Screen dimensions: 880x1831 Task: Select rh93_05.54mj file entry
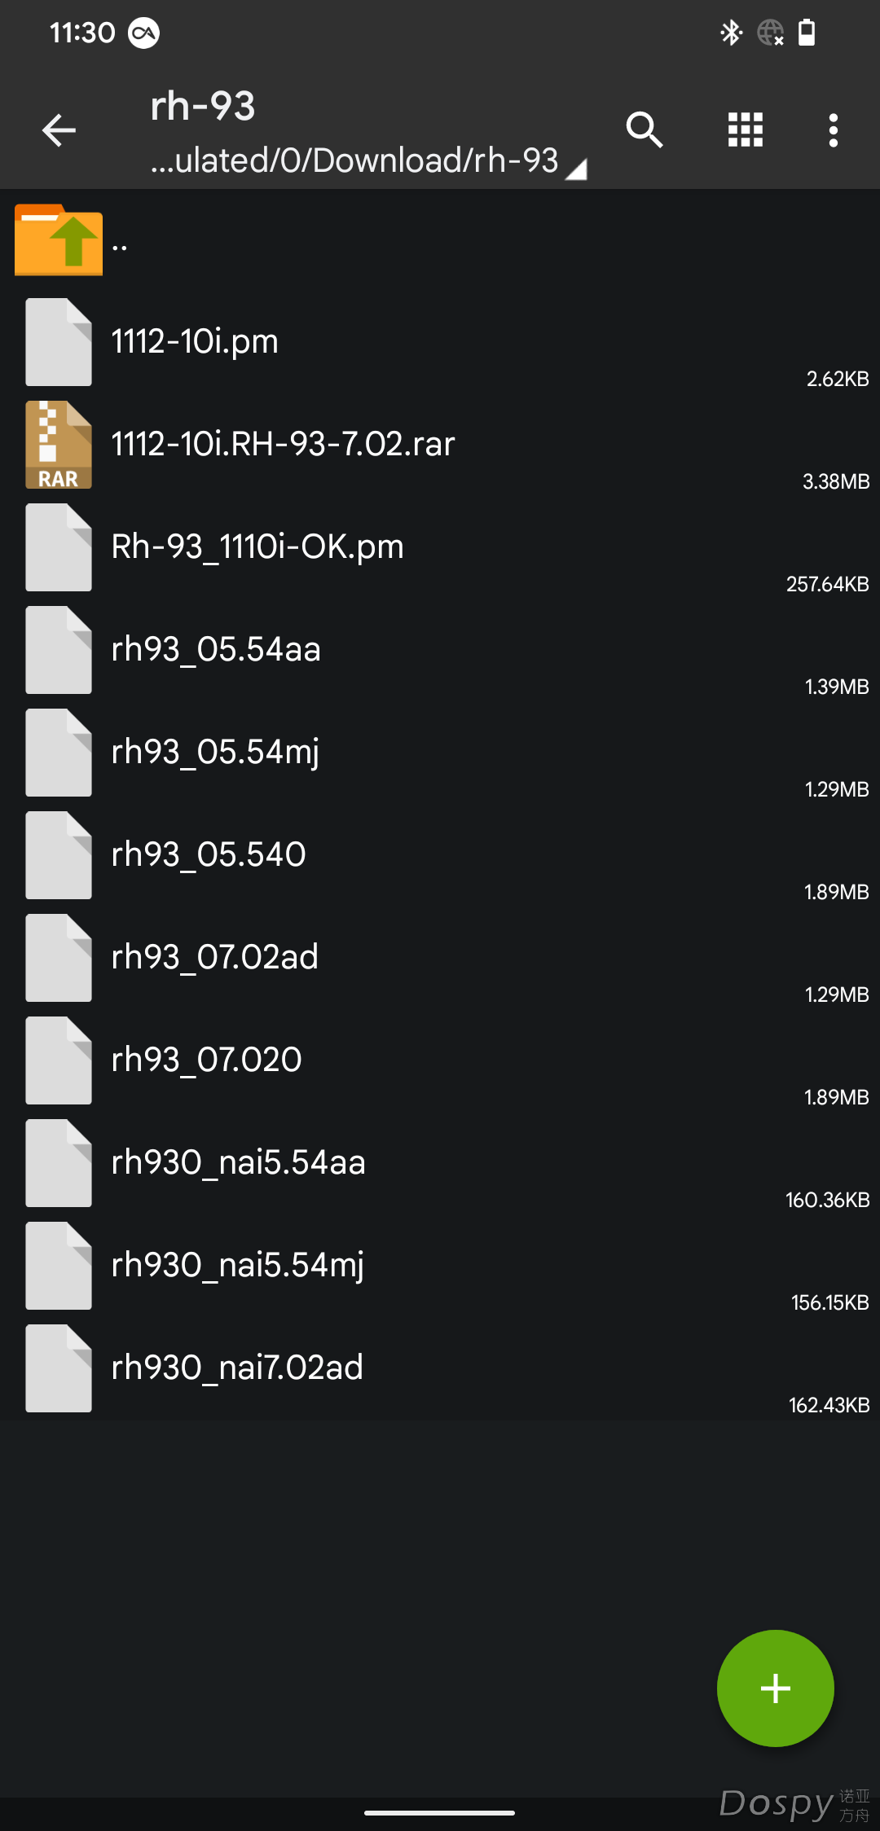[x=440, y=753]
